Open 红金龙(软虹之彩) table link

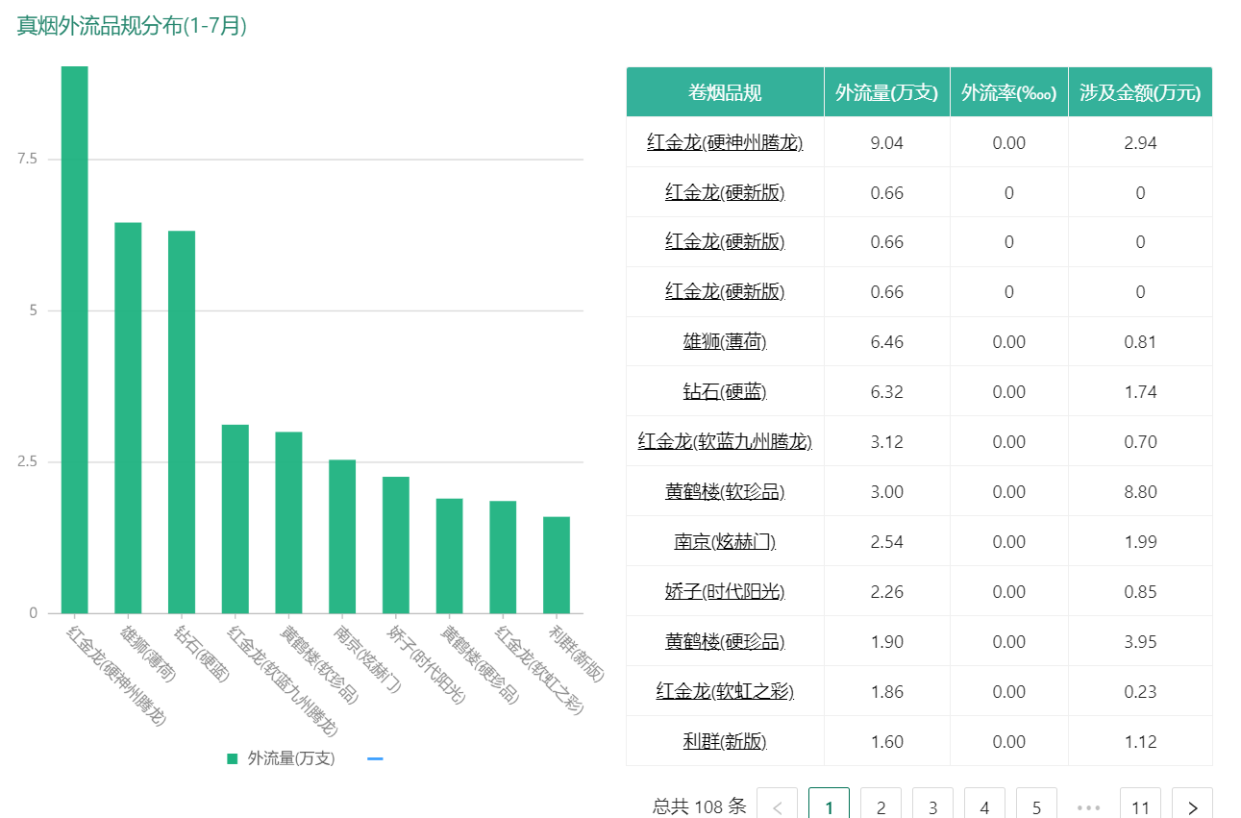tap(725, 691)
